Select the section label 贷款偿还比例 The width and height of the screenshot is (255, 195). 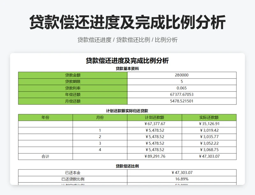click(127, 166)
